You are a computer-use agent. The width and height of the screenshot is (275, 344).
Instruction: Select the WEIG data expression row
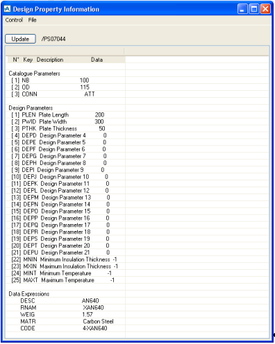[65, 315]
